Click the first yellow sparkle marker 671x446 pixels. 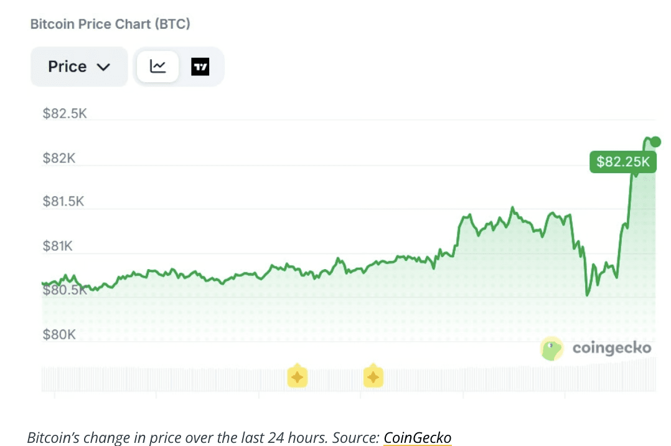[x=298, y=377]
